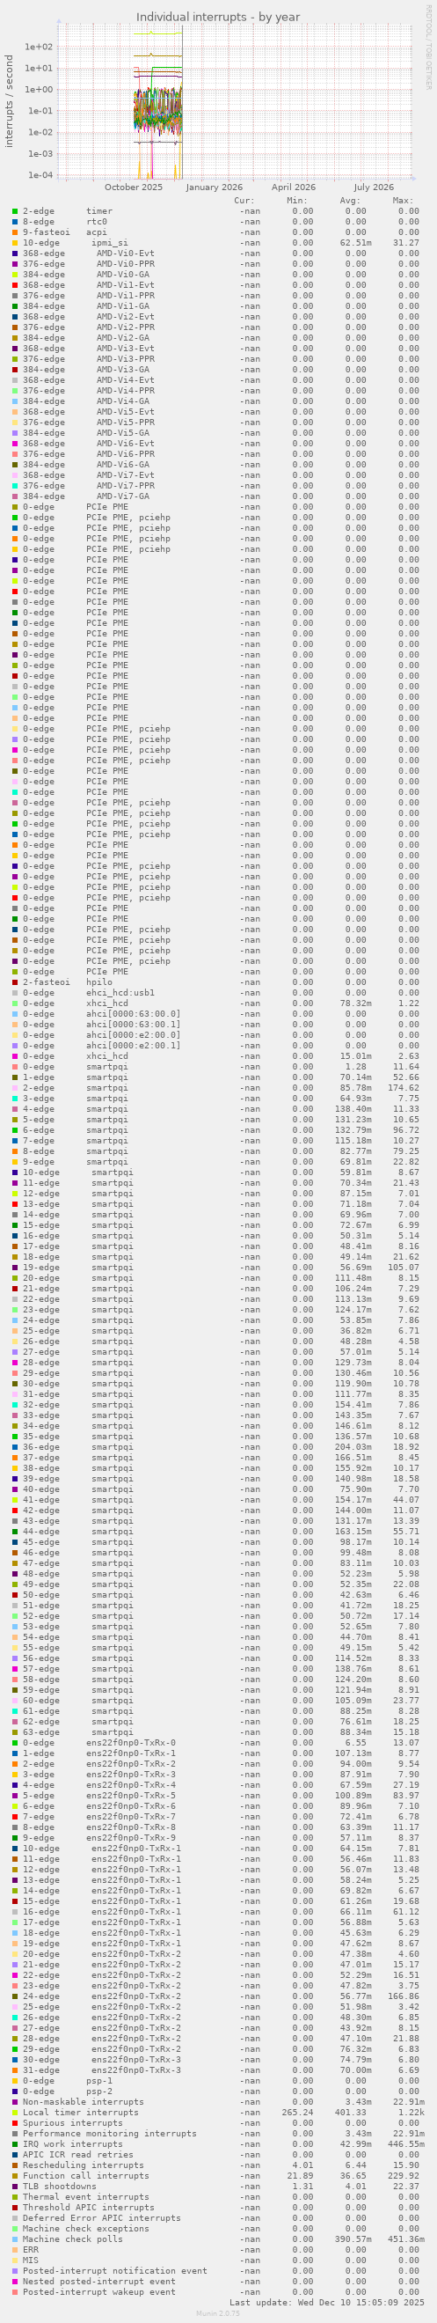The height and width of the screenshot is (2323, 437).
Task: Click the Individual interrupts - by year title
Action: 218,17
